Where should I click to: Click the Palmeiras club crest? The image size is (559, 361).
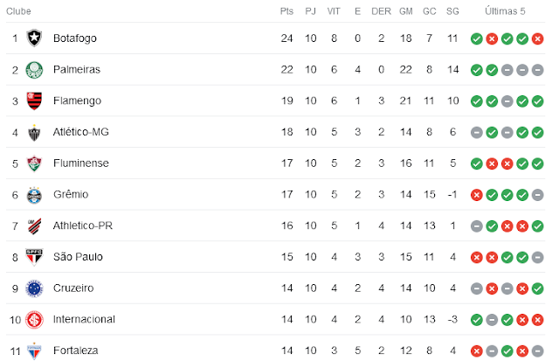tap(34, 69)
